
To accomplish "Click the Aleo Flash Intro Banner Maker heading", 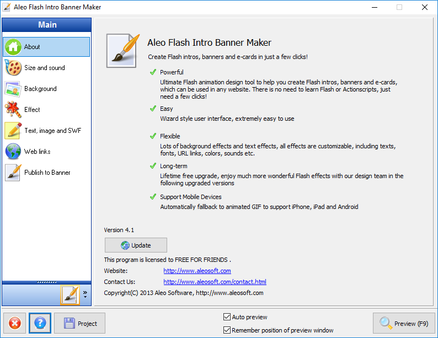I will pos(209,42).
